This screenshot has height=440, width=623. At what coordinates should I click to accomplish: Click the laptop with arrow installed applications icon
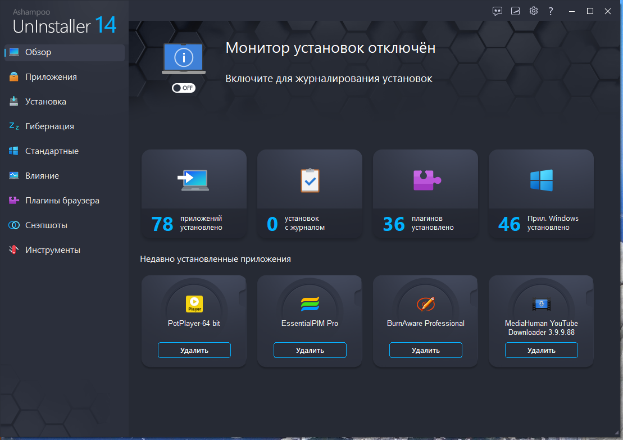[193, 180]
